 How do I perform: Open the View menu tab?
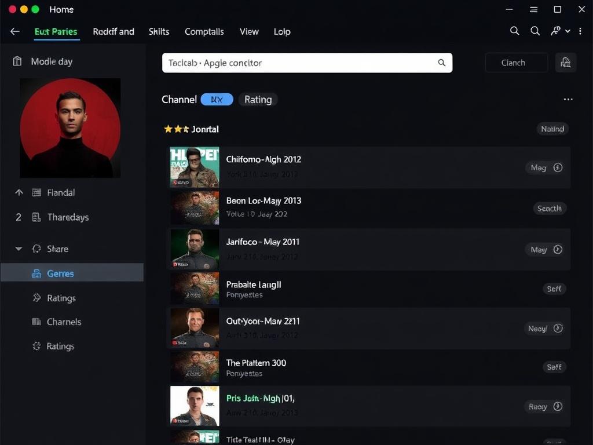coord(249,31)
